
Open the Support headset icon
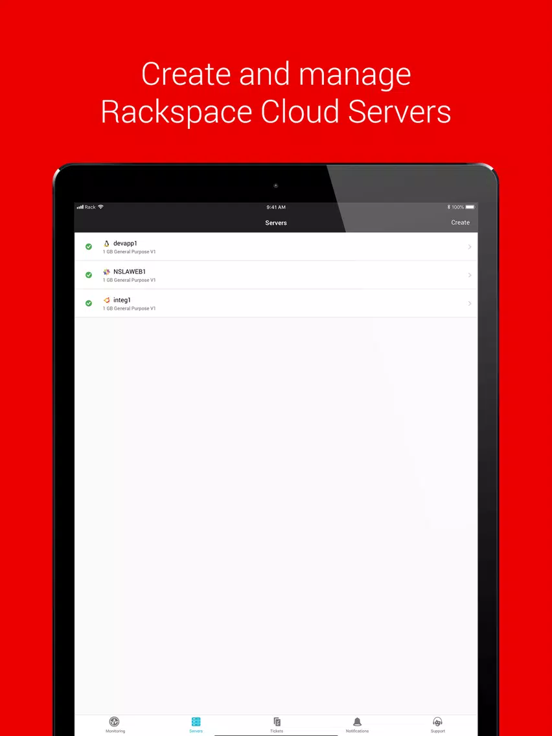437,722
